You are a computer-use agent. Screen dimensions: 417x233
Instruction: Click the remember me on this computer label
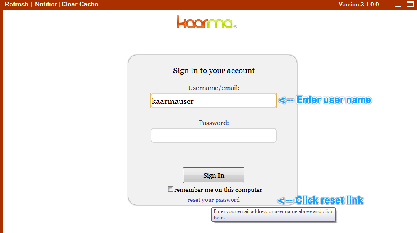[x=218, y=190]
